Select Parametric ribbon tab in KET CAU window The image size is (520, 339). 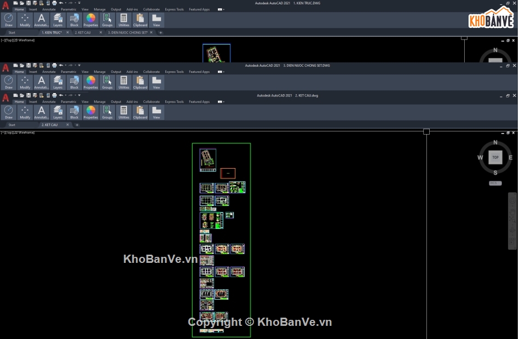tap(68, 101)
